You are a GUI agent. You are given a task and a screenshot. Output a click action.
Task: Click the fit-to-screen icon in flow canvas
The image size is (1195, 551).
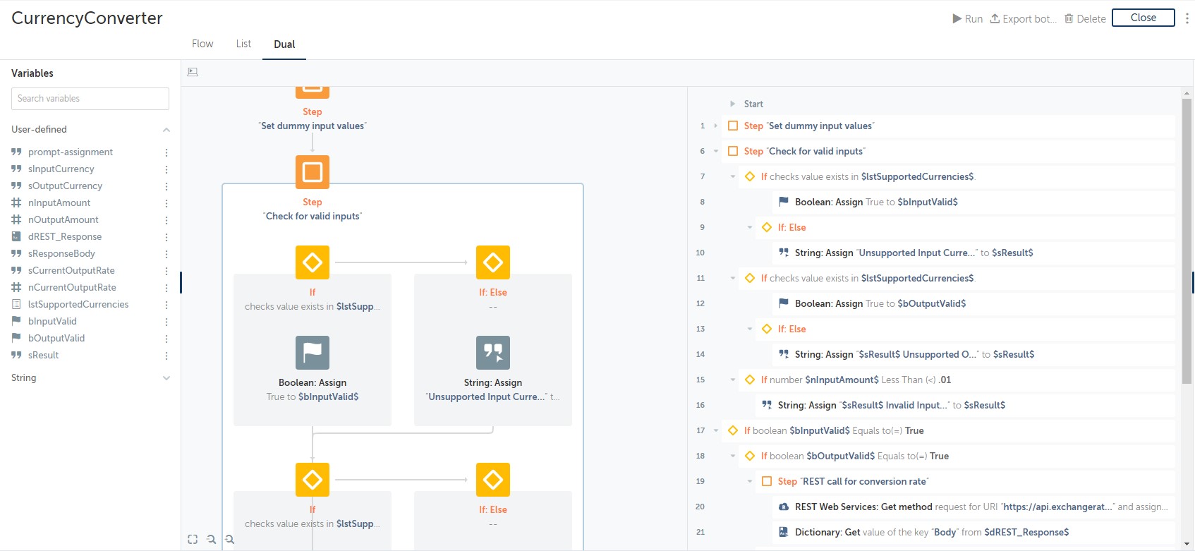tap(193, 540)
